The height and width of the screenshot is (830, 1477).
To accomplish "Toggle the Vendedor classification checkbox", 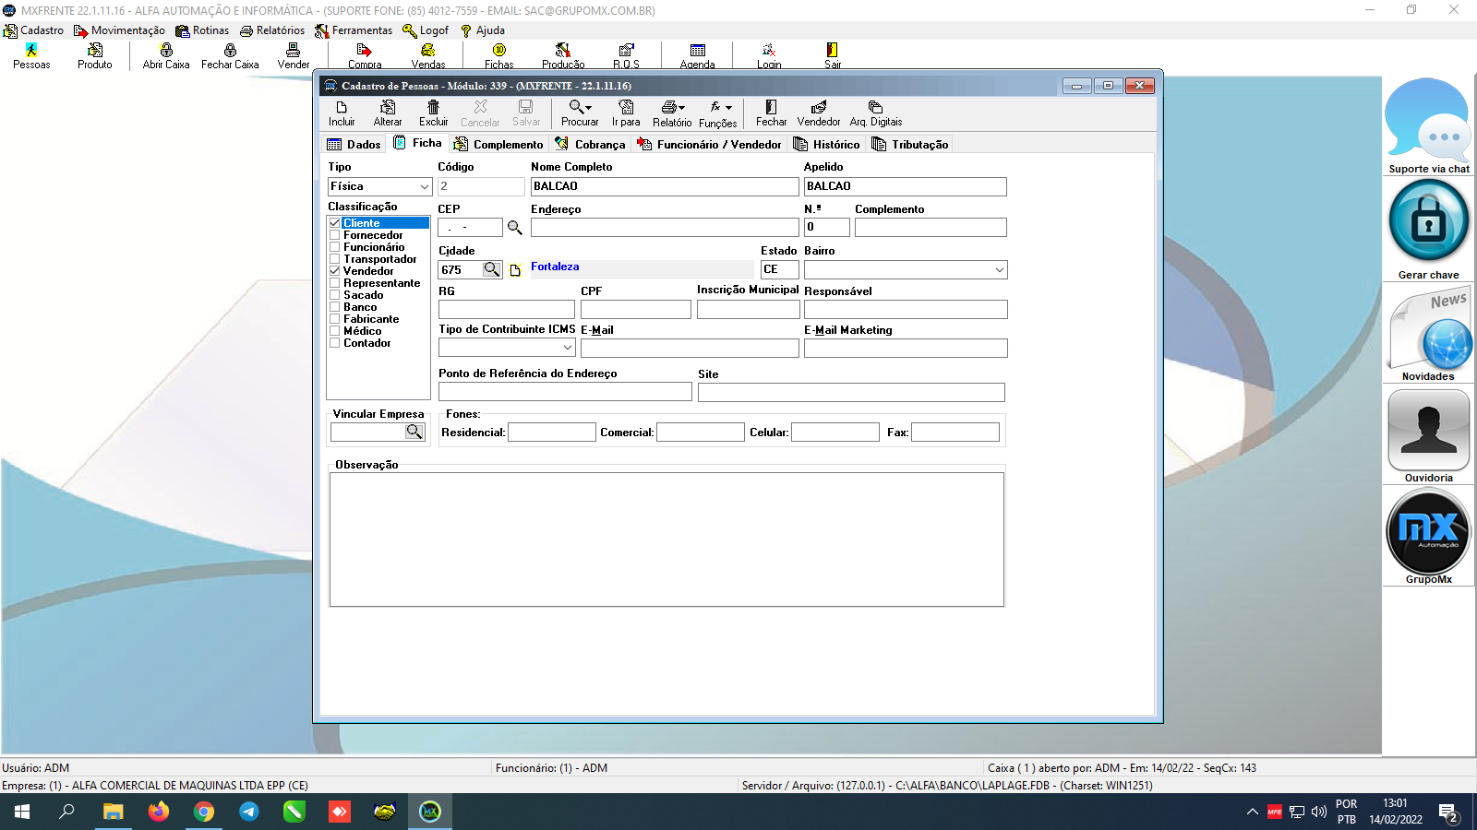I will click(335, 271).
